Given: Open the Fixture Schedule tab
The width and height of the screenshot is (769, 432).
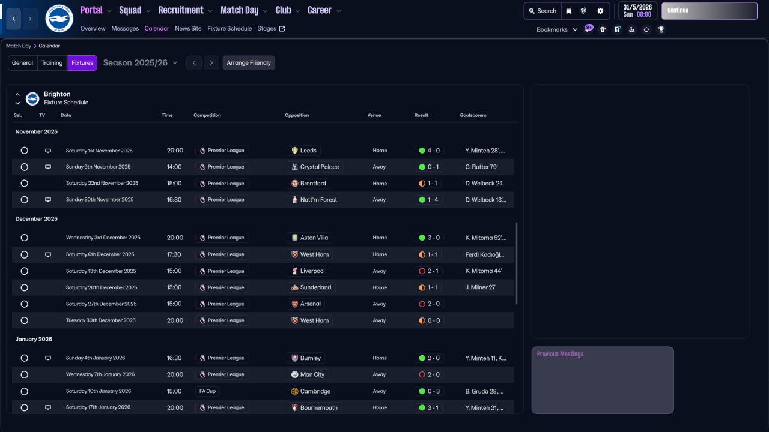Looking at the screenshot, I should [229, 29].
